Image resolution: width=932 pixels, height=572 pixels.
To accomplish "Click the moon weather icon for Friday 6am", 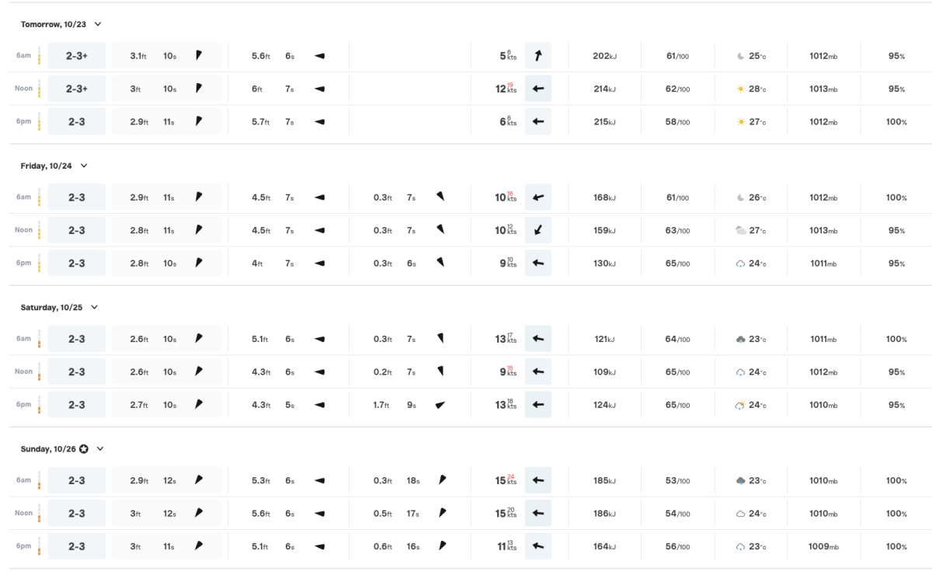I will pyautogui.click(x=741, y=197).
